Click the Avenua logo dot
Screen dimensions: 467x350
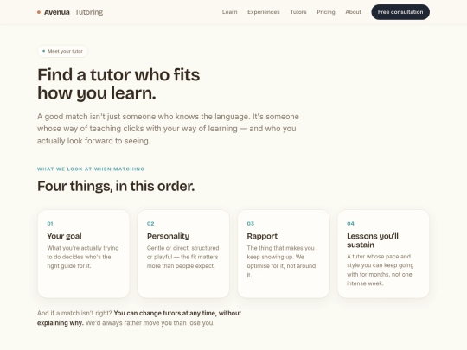tap(39, 12)
